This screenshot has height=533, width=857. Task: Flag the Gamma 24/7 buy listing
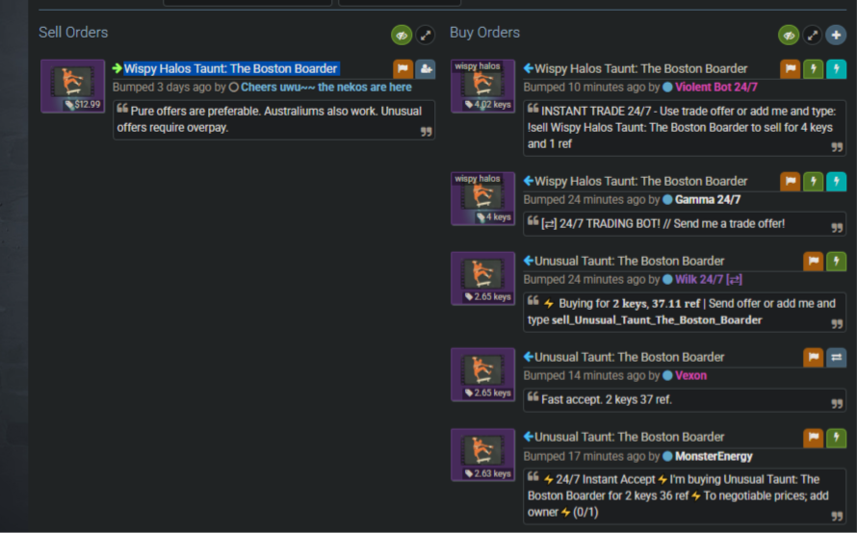pos(791,182)
